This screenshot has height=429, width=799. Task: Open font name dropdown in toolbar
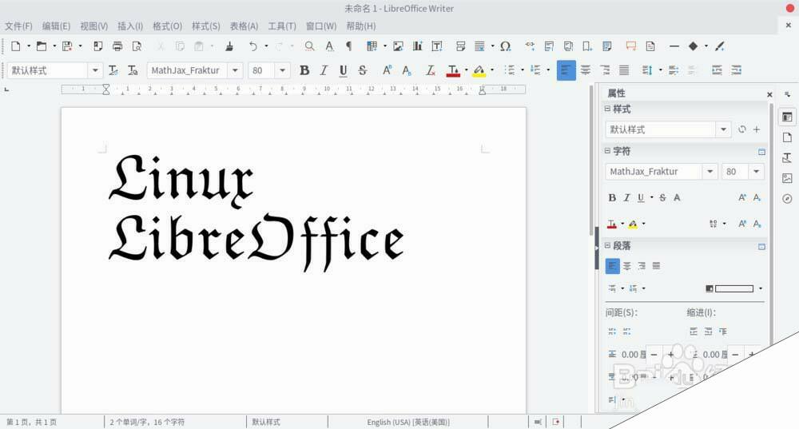[x=235, y=70]
